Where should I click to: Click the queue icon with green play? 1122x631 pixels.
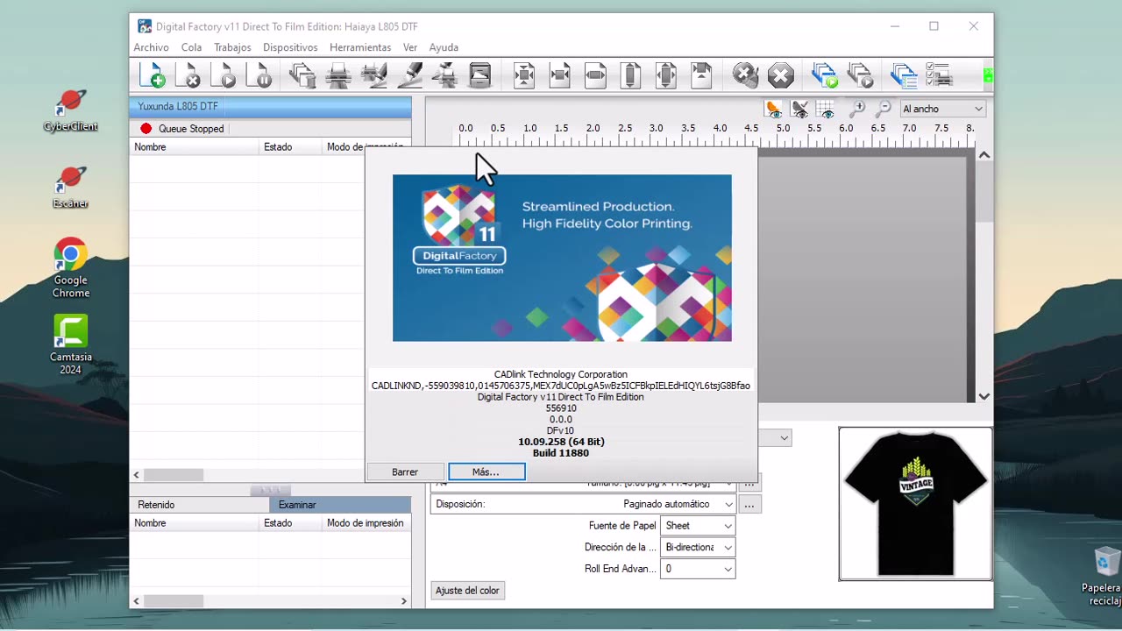click(x=824, y=75)
